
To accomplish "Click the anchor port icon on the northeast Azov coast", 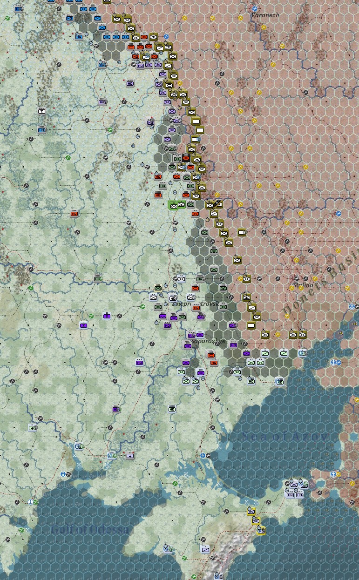I will pos(352,307).
